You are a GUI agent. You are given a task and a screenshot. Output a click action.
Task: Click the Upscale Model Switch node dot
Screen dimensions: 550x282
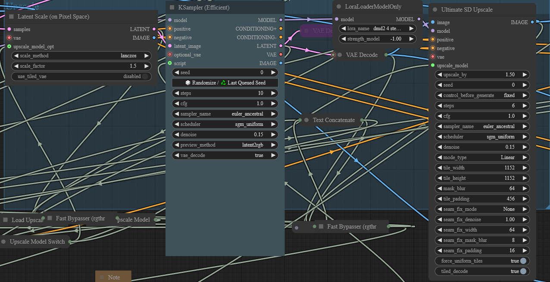pos(3,241)
